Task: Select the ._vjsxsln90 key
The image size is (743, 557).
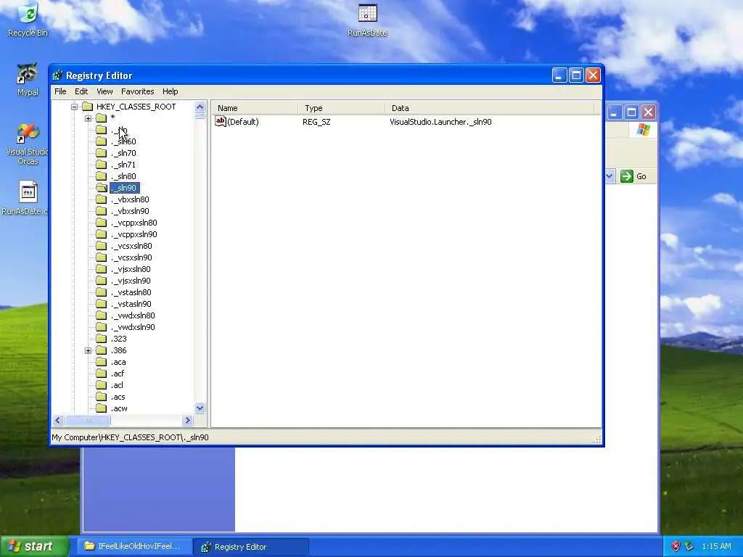Action: tap(131, 281)
